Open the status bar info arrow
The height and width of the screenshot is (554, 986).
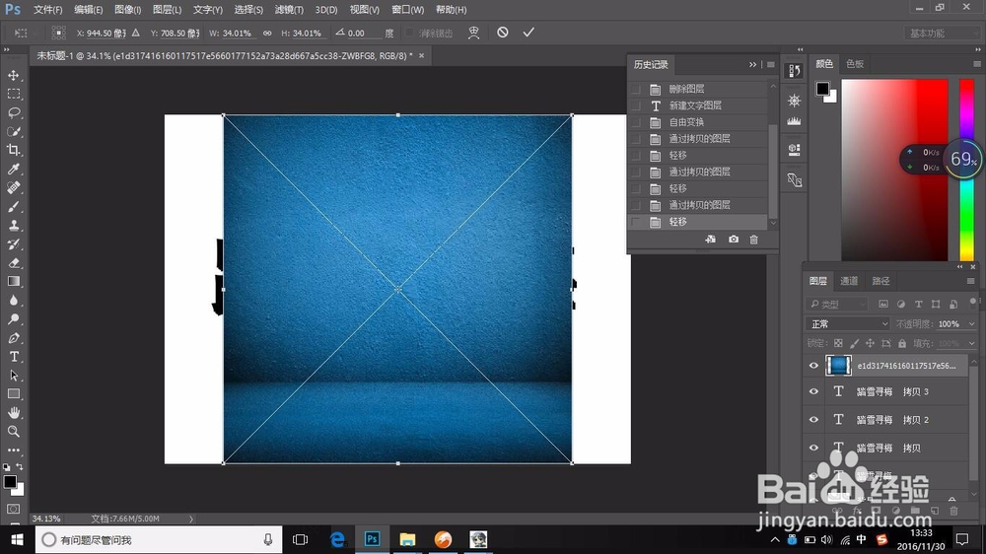[191, 519]
